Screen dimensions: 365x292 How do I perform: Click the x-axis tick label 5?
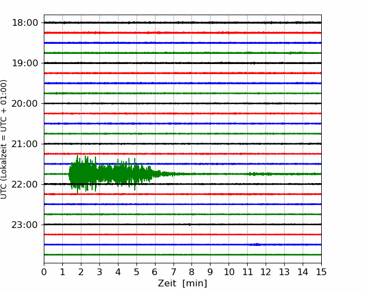[x=136, y=272]
